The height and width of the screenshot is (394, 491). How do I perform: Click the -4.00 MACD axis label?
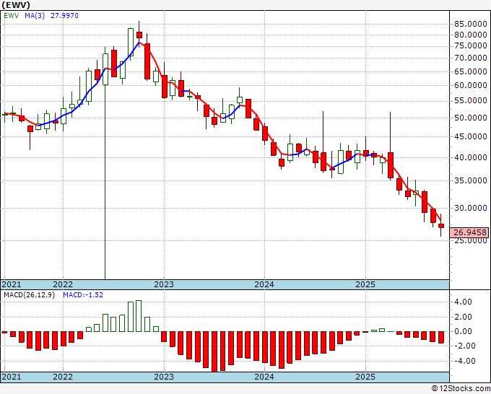[x=463, y=362]
